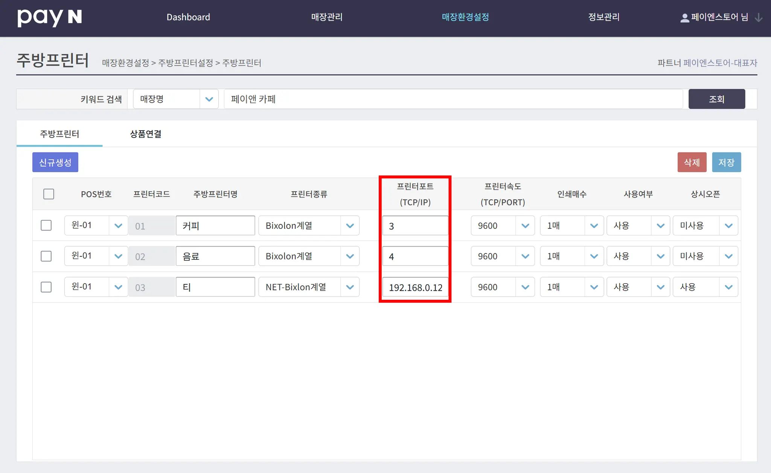Click the red 삭제 delete button

[x=692, y=162]
